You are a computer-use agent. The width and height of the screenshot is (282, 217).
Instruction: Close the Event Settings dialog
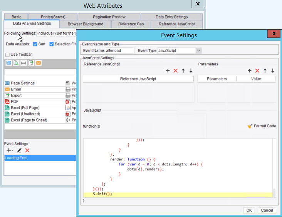274,33
